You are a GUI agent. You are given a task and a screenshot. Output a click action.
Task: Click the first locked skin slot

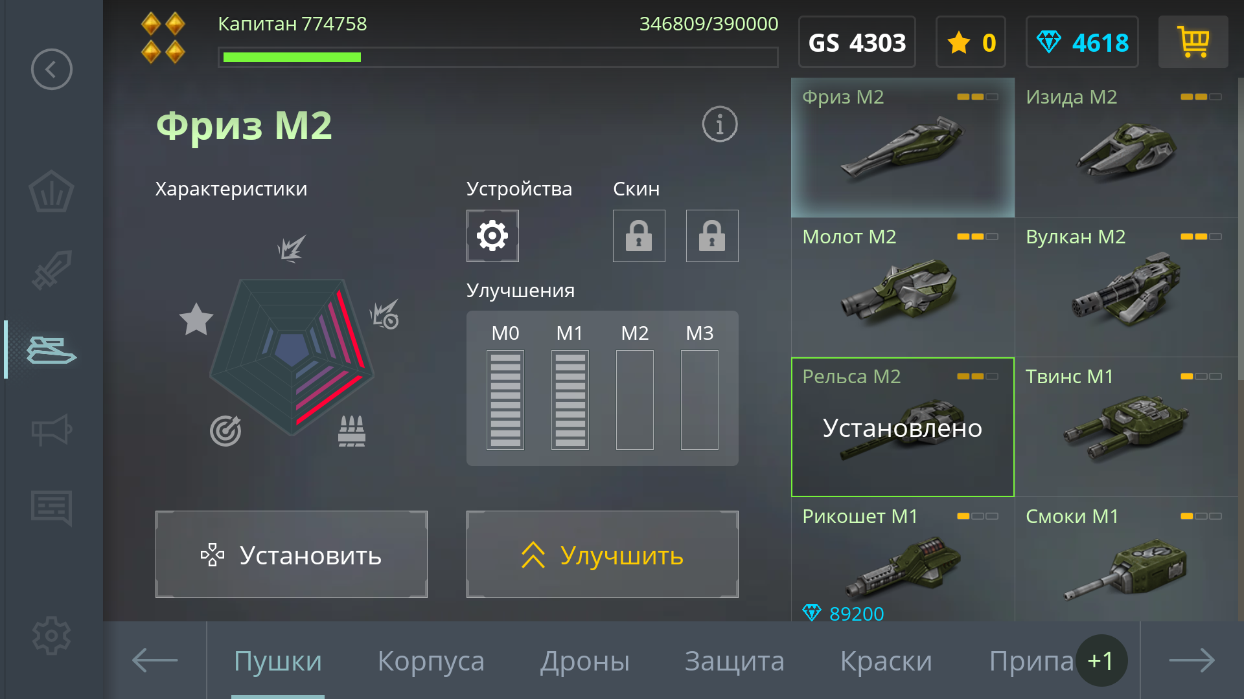coord(639,236)
